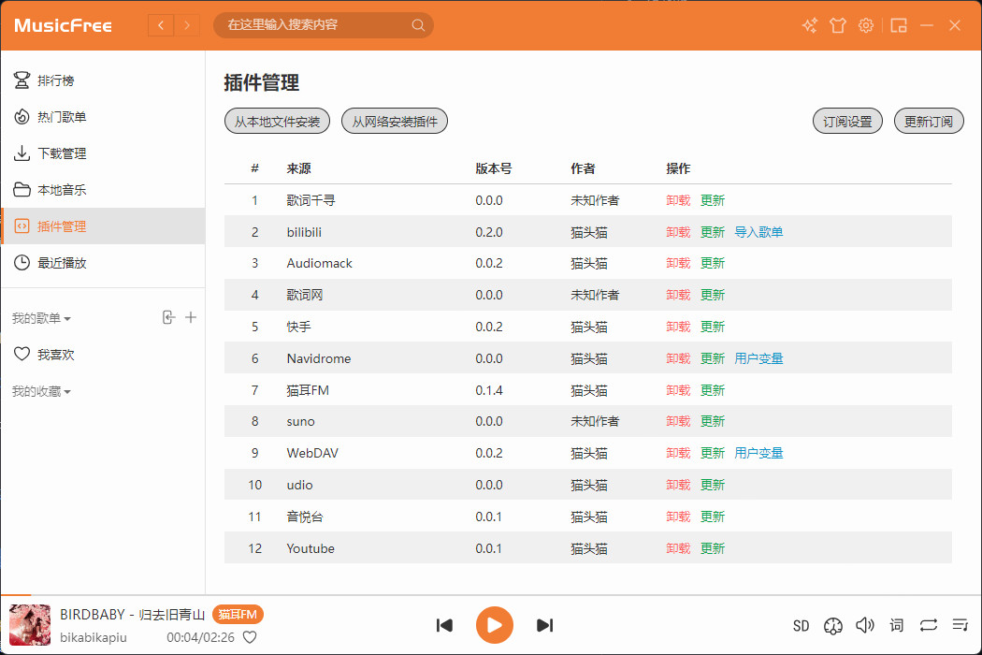
Task: Open 排行榜 rankings in sidebar
Action: tap(103, 80)
